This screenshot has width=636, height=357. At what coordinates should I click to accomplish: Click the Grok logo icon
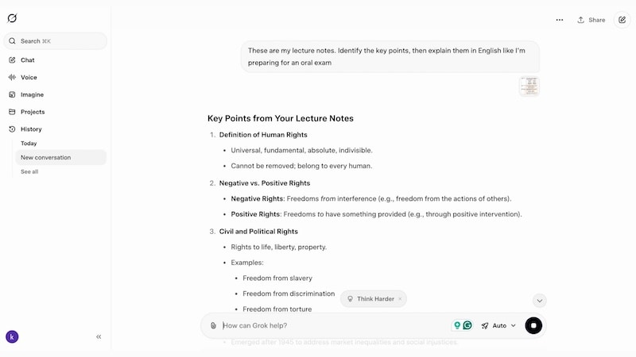12,18
